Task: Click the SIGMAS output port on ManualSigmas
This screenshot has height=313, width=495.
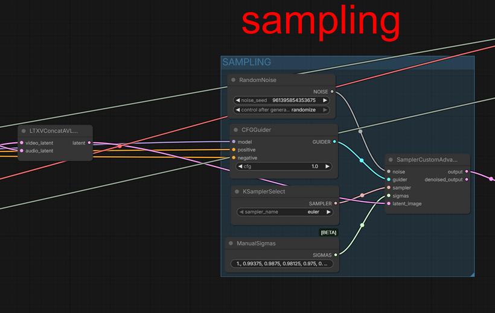Action: coord(336,255)
